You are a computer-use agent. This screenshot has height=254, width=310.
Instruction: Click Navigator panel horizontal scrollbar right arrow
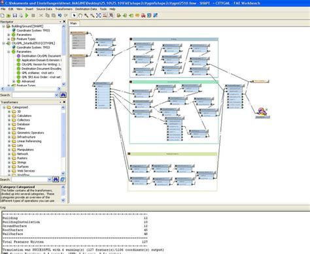point(59,89)
